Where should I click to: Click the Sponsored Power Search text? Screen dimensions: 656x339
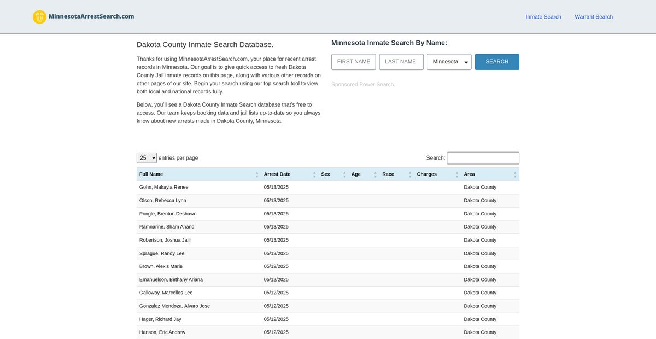coord(362,85)
